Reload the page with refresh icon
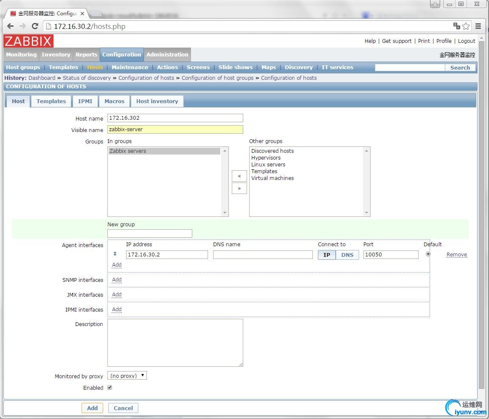Screen dimensions: 489x419 pos(35,26)
